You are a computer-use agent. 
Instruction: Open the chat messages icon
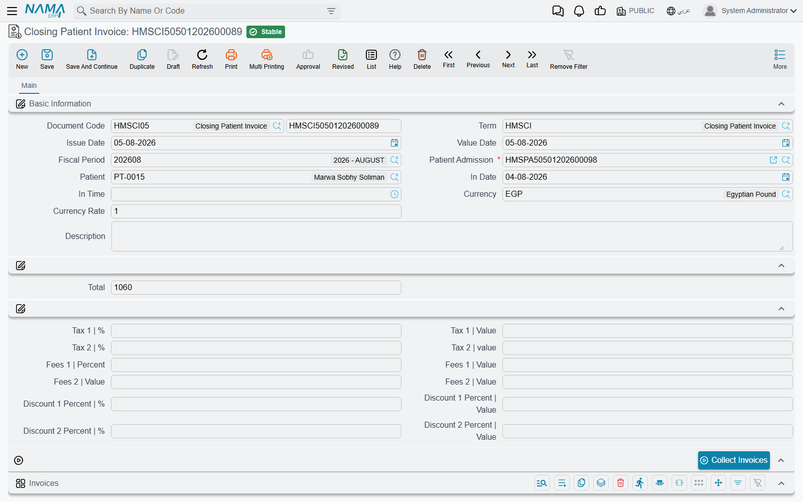558,11
